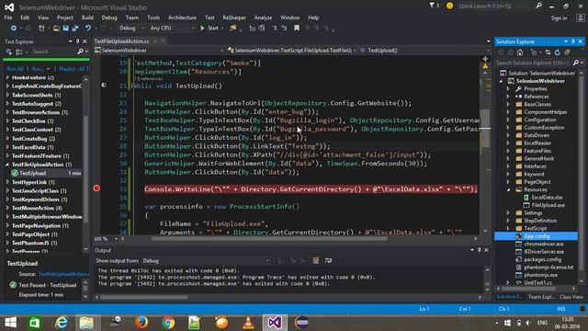Open the ReSharper menu

tap(234, 17)
